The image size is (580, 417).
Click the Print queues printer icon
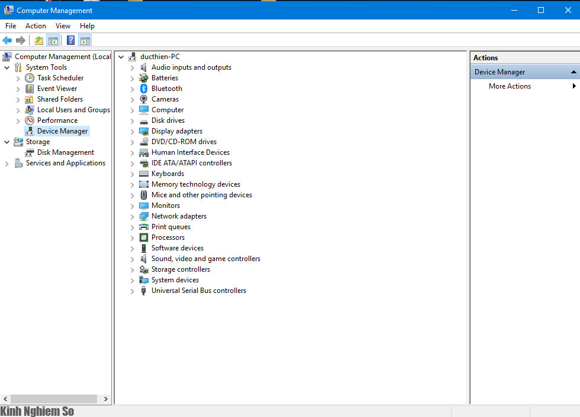[144, 227]
